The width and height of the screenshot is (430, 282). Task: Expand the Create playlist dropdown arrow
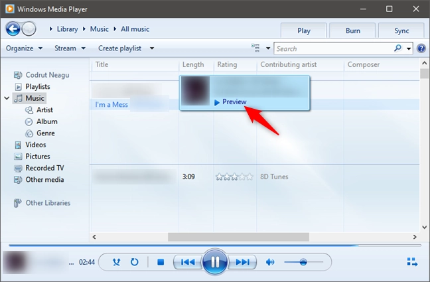coord(152,48)
